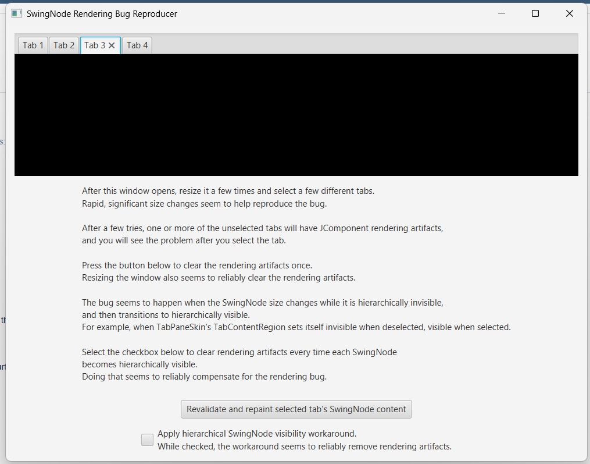This screenshot has width=590, height=464.
Task: Select the Tab 3 label
Action: (x=95, y=45)
